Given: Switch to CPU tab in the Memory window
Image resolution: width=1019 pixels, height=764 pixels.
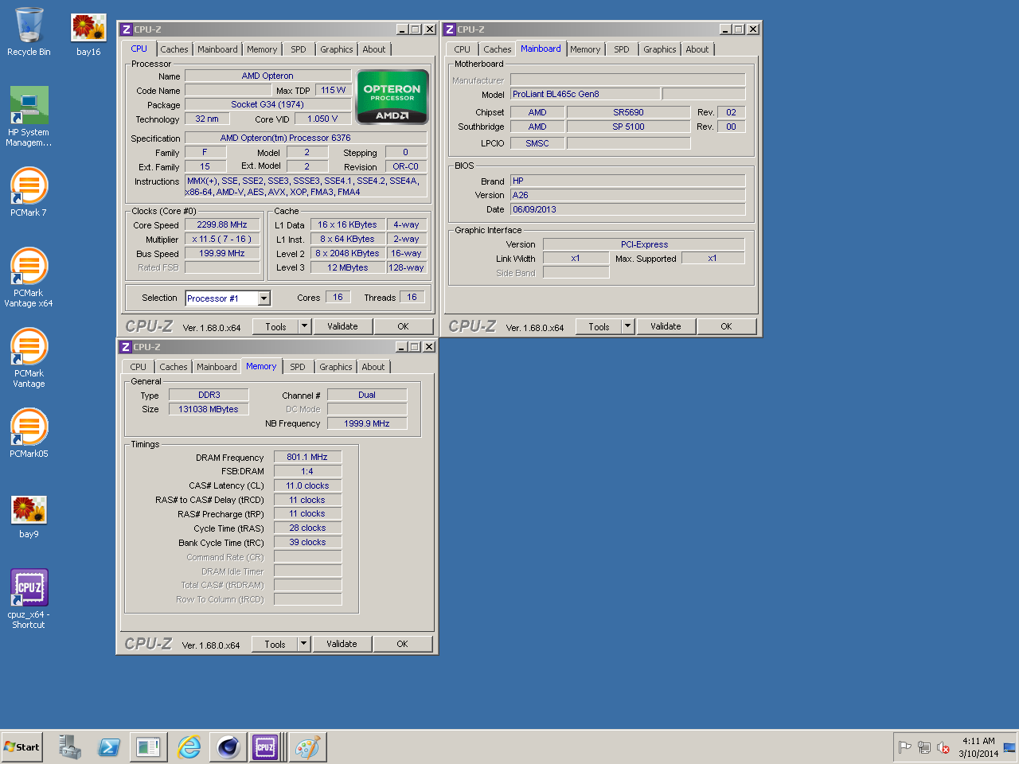Looking at the screenshot, I should [x=139, y=367].
